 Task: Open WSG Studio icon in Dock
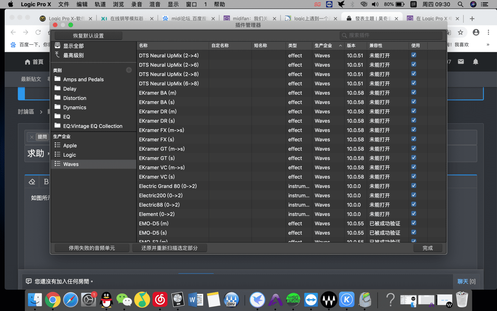[x=293, y=300]
